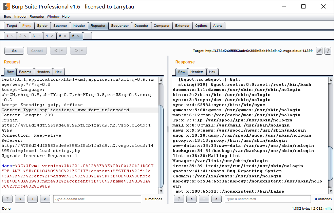Click the www-data passwd entry in response
The image size is (334, 213).
click(243, 146)
